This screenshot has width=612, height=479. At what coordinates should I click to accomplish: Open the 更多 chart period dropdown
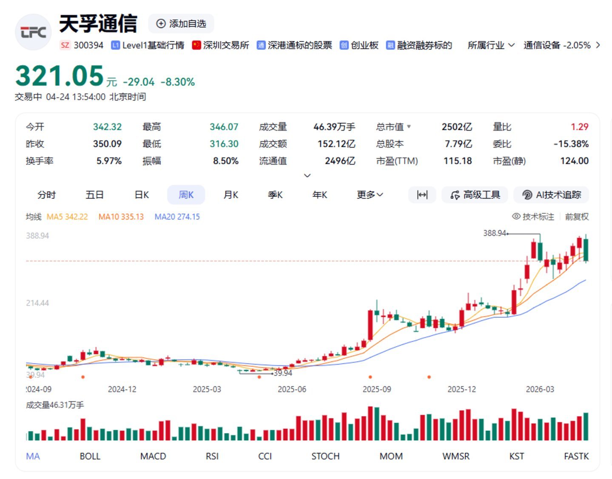369,195
